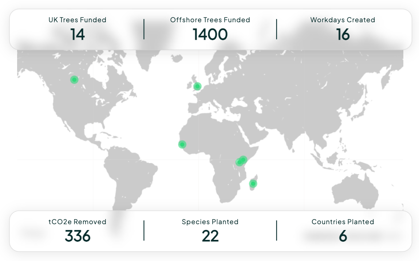This screenshot has height=261, width=419.
Task: Click the West Africa coast marker
Action: click(x=182, y=144)
